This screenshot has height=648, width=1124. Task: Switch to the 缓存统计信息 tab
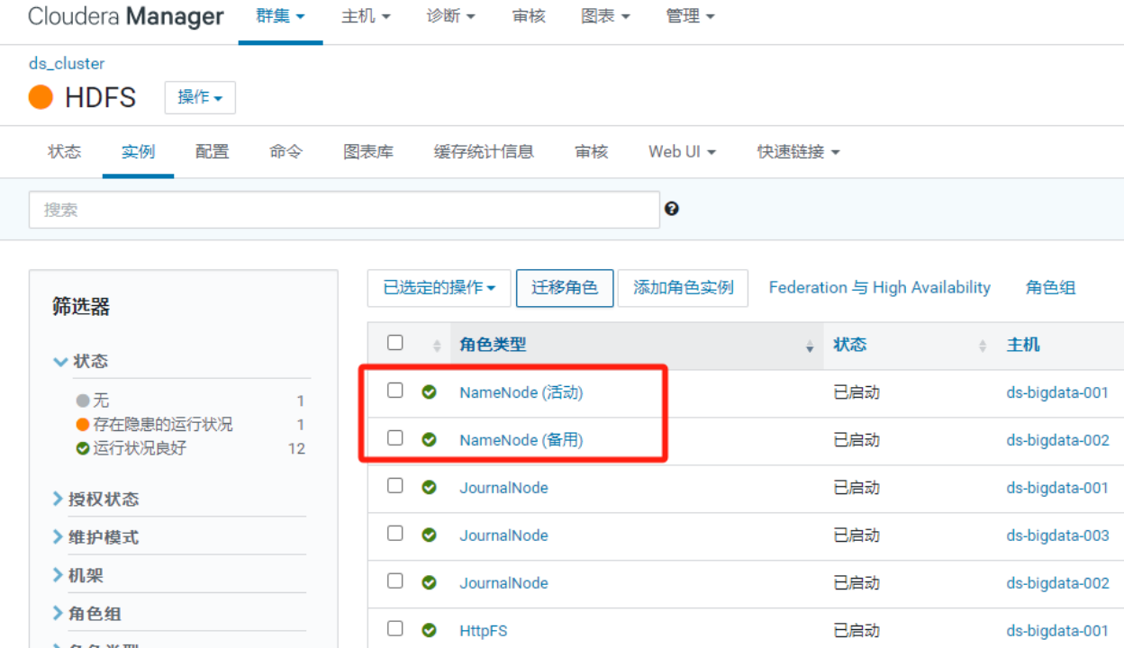[484, 152]
